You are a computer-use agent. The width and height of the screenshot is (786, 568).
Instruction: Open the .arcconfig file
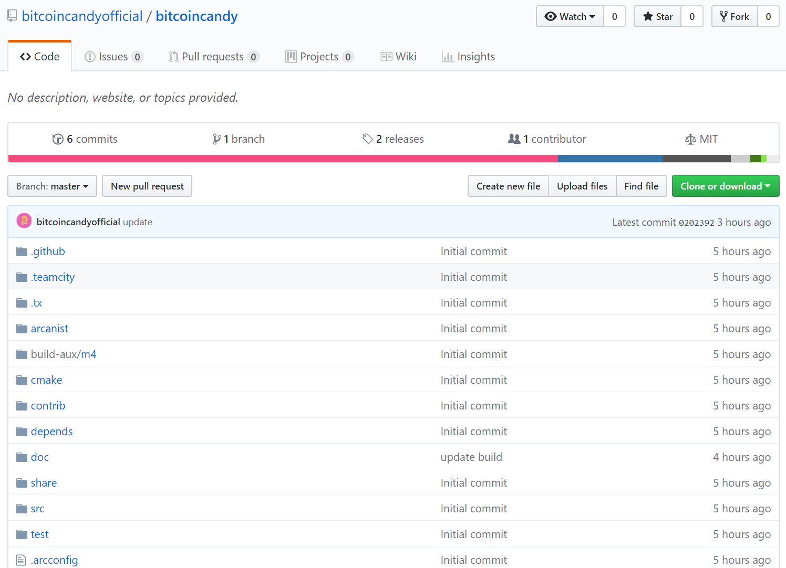tap(54, 560)
